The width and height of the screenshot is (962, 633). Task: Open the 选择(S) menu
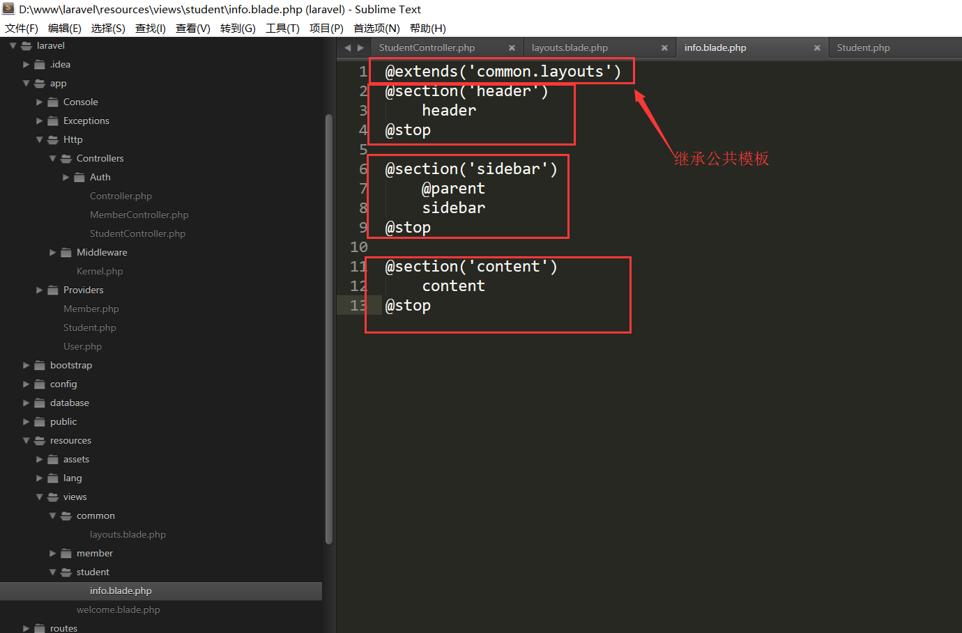coord(108,29)
